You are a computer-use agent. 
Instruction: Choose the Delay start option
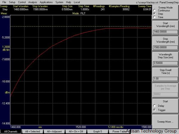[x=154, y=106]
